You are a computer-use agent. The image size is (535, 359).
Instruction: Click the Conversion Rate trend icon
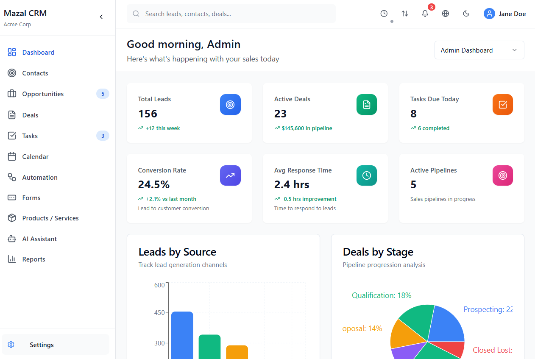pos(230,175)
